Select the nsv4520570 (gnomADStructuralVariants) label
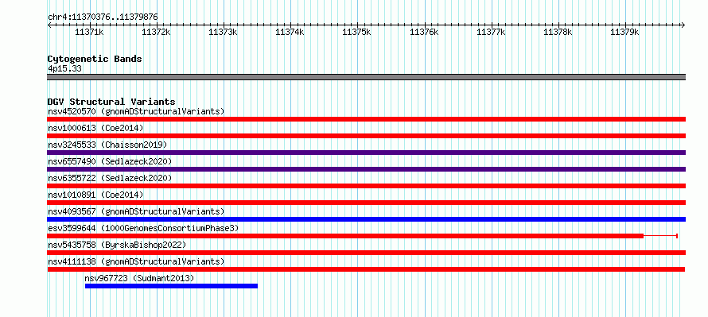708x317 pixels. 136,111
